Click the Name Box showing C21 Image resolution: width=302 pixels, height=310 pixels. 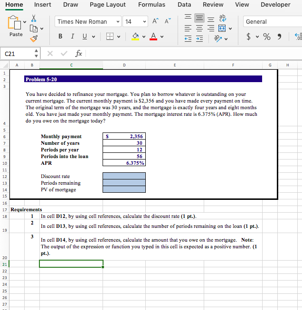click(18, 54)
